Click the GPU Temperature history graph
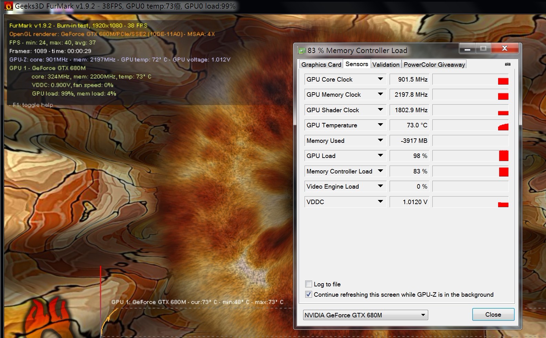546x338 pixels. [471, 125]
